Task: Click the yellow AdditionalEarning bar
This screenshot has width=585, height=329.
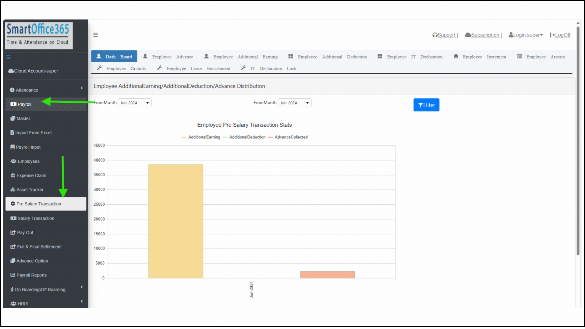Action: 176,221
